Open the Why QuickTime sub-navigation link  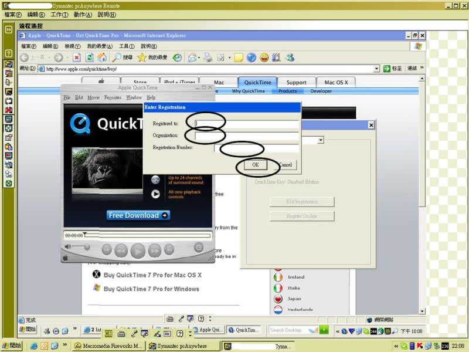coord(248,91)
